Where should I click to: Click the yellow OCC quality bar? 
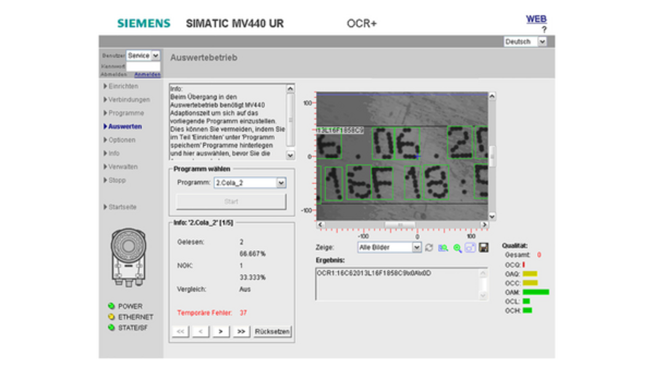coord(530,283)
